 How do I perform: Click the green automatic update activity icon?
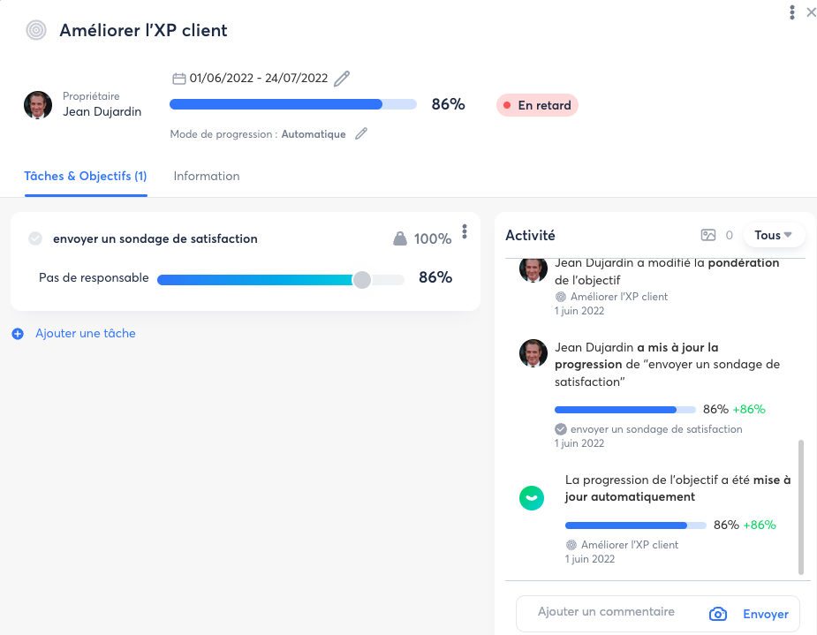(531, 498)
